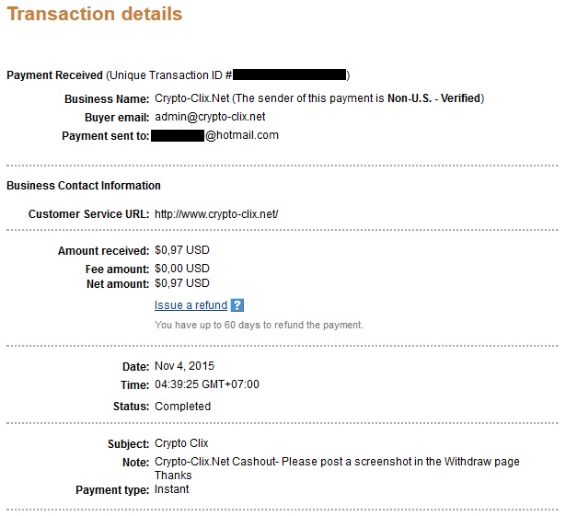Click the hotmail.com recipient email address
The image size is (566, 516).
click(214, 135)
